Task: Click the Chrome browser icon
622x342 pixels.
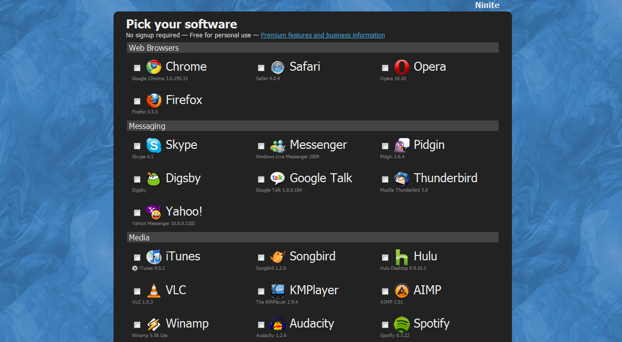Action: (154, 67)
